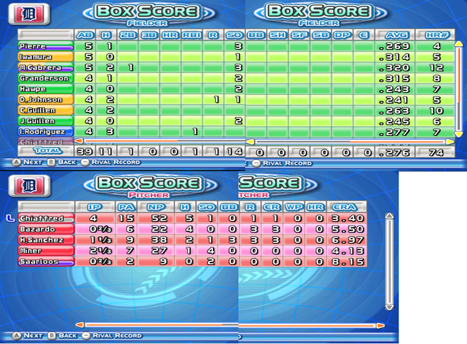Click the WP column header
Screen dimensions: 467x344
(294, 207)
